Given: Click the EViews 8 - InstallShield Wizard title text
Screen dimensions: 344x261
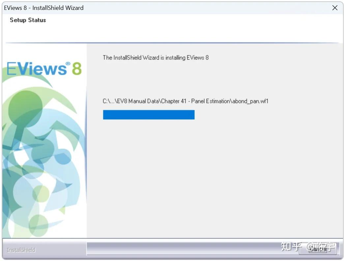Looking at the screenshot, I should [43, 8].
